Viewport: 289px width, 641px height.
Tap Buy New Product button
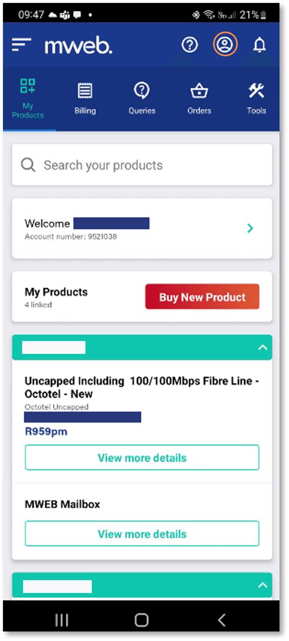(202, 297)
